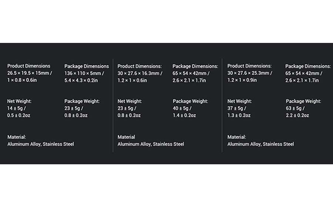The image size is (333, 222).
Task: Click the third column's Material heading
Action: 236,137
